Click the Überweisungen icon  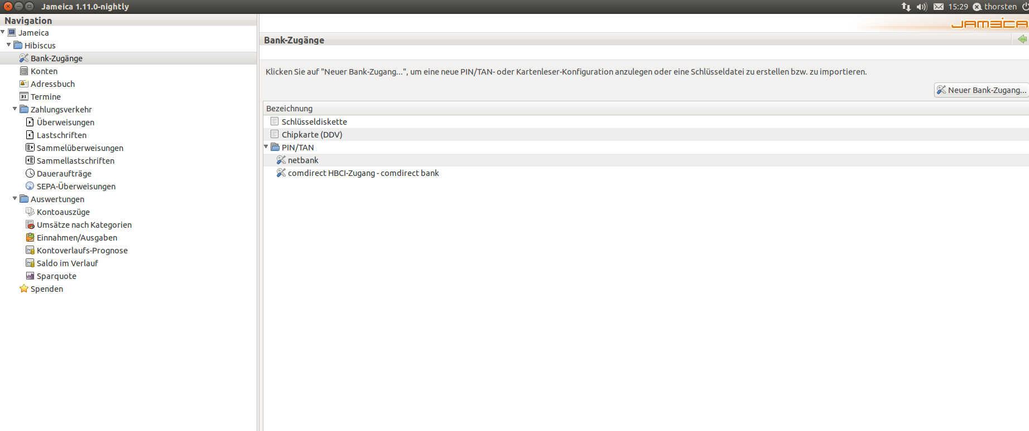click(x=30, y=122)
